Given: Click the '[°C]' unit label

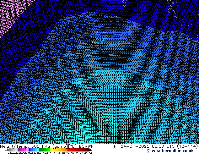Looking at the screenshot, I should click(x=73, y=146).
